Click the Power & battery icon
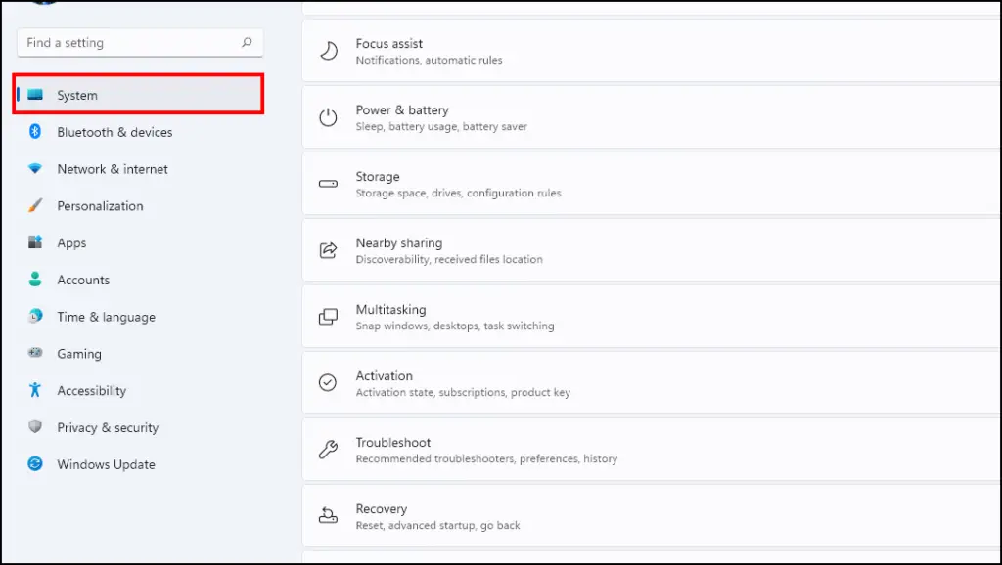Viewport: 1002px width, 565px height. pyautogui.click(x=328, y=117)
